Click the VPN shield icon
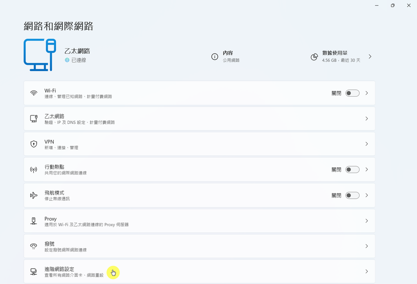Image resolution: width=417 pixels, height=284 pixels. (x=35, y=144)
